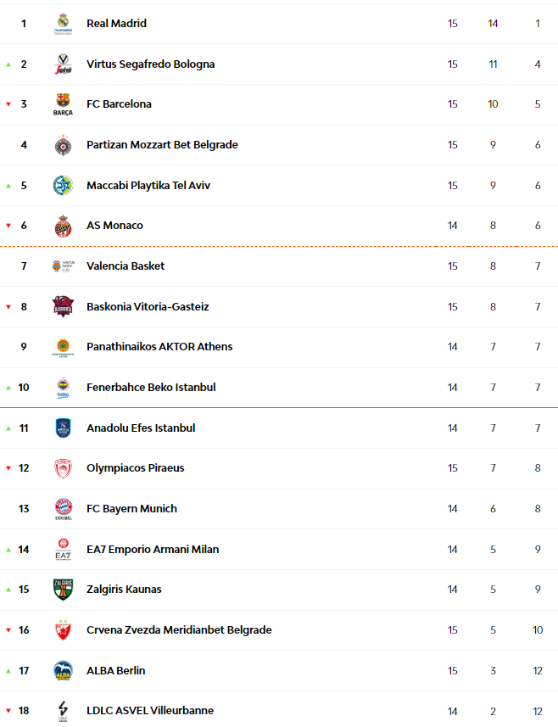Open the EA7 Emporio Armani Milan link
This screenshot has height=727, width=558.
tap(153, 550)
